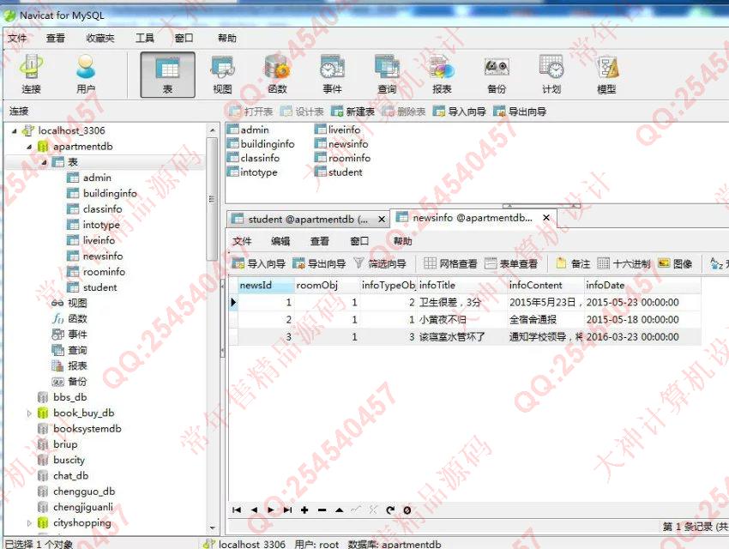Switch to 表单查看 (Form View)

tap(511, 263)
